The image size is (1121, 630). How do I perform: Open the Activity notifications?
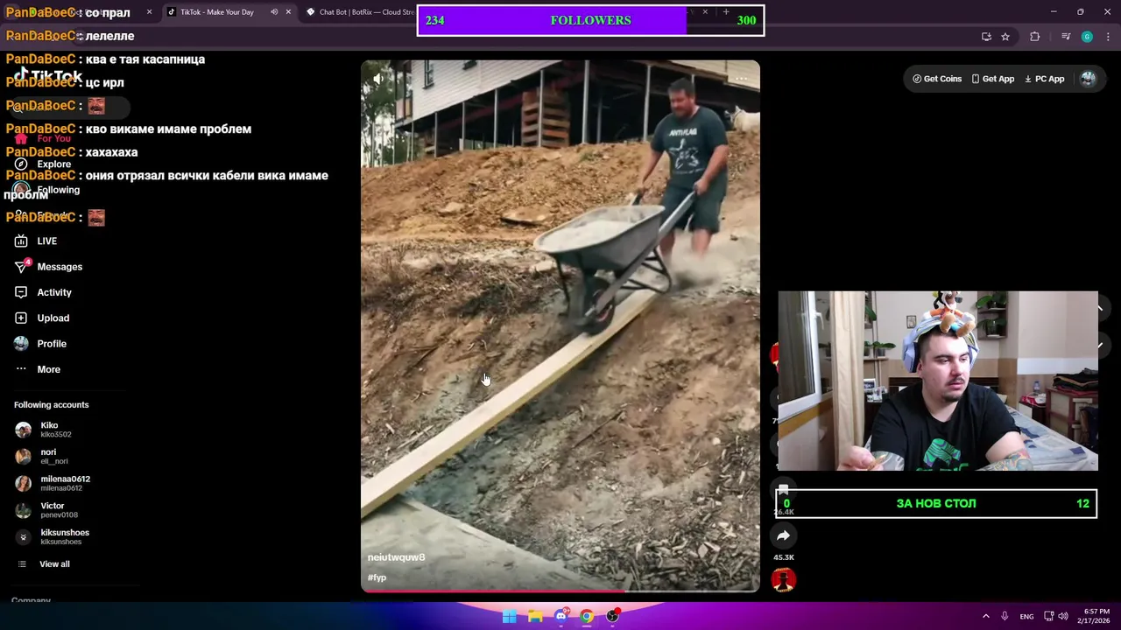pyautogui.click(x=43, y=292)
